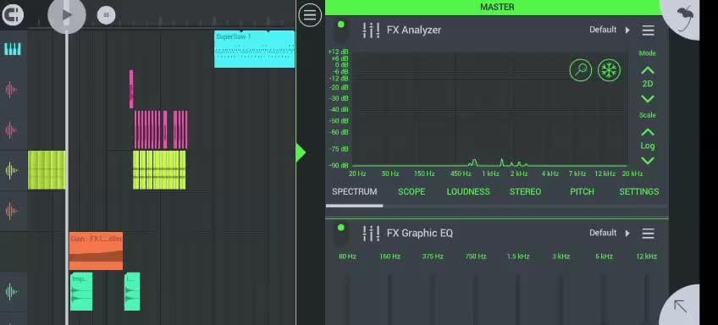
Task: Click the FX Analyzer mixer sliders icon
Action: 371,30
